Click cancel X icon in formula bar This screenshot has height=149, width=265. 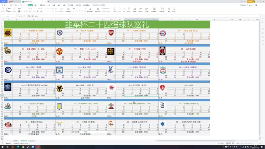pos(19,16)
